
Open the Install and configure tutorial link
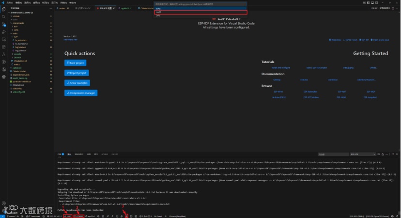[x=281, y=68]
